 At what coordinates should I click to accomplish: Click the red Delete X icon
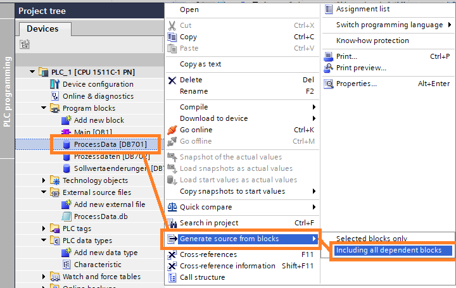[x=172, y=80]
